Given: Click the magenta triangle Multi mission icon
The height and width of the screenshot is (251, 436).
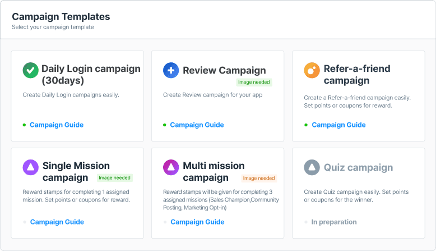Looking at the screenshot, I should (171, 167).
